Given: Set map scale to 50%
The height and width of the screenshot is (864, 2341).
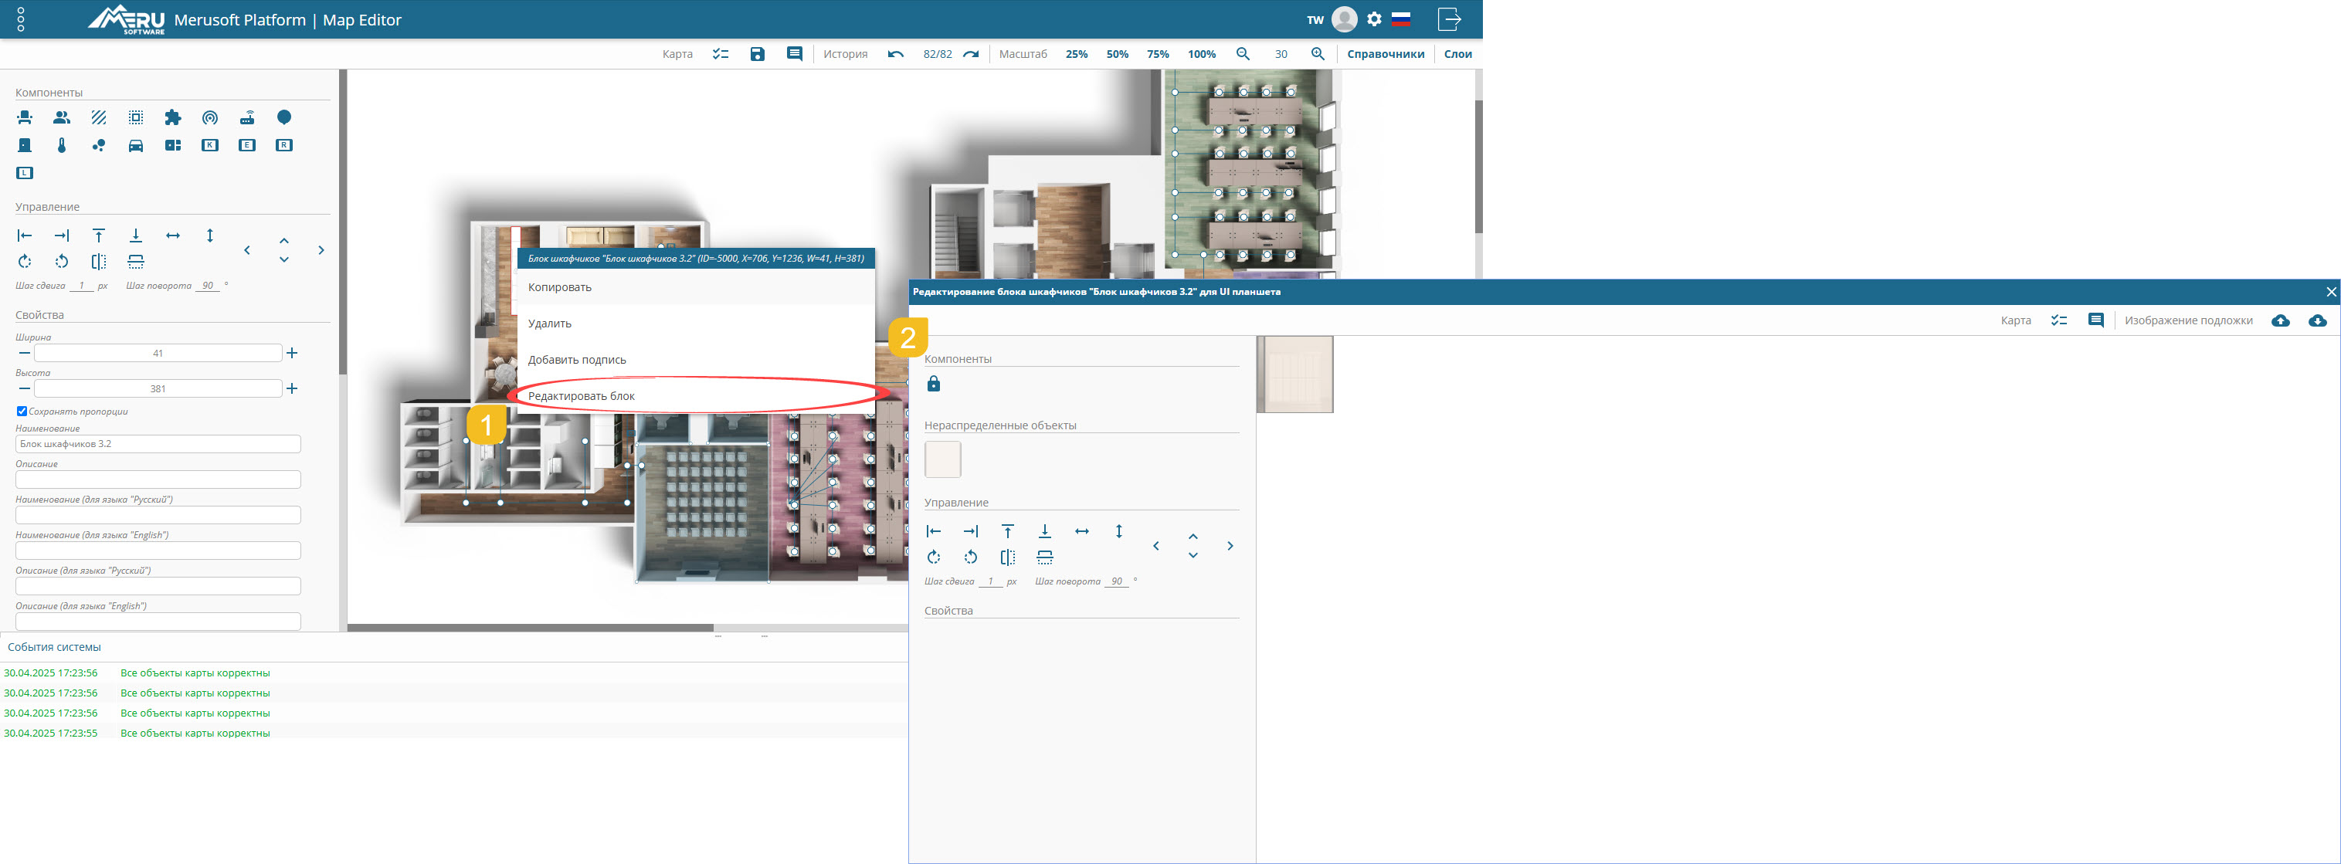Looking at the screenshot, I should coord(1117,55).
